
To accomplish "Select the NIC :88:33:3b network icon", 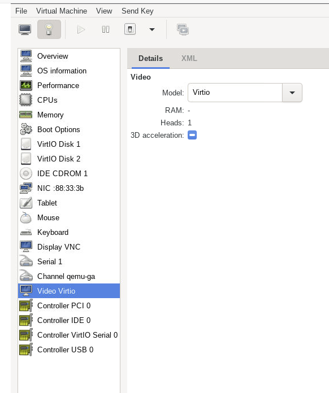I will (26, 188).
